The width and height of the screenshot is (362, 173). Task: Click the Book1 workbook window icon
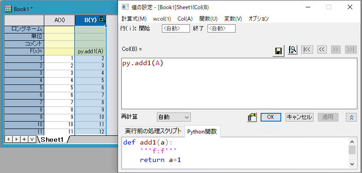(x=8, y=9)
